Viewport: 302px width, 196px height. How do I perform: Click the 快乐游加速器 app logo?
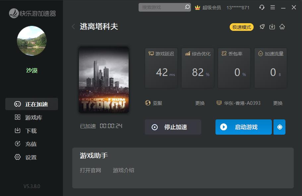point(32,13)
